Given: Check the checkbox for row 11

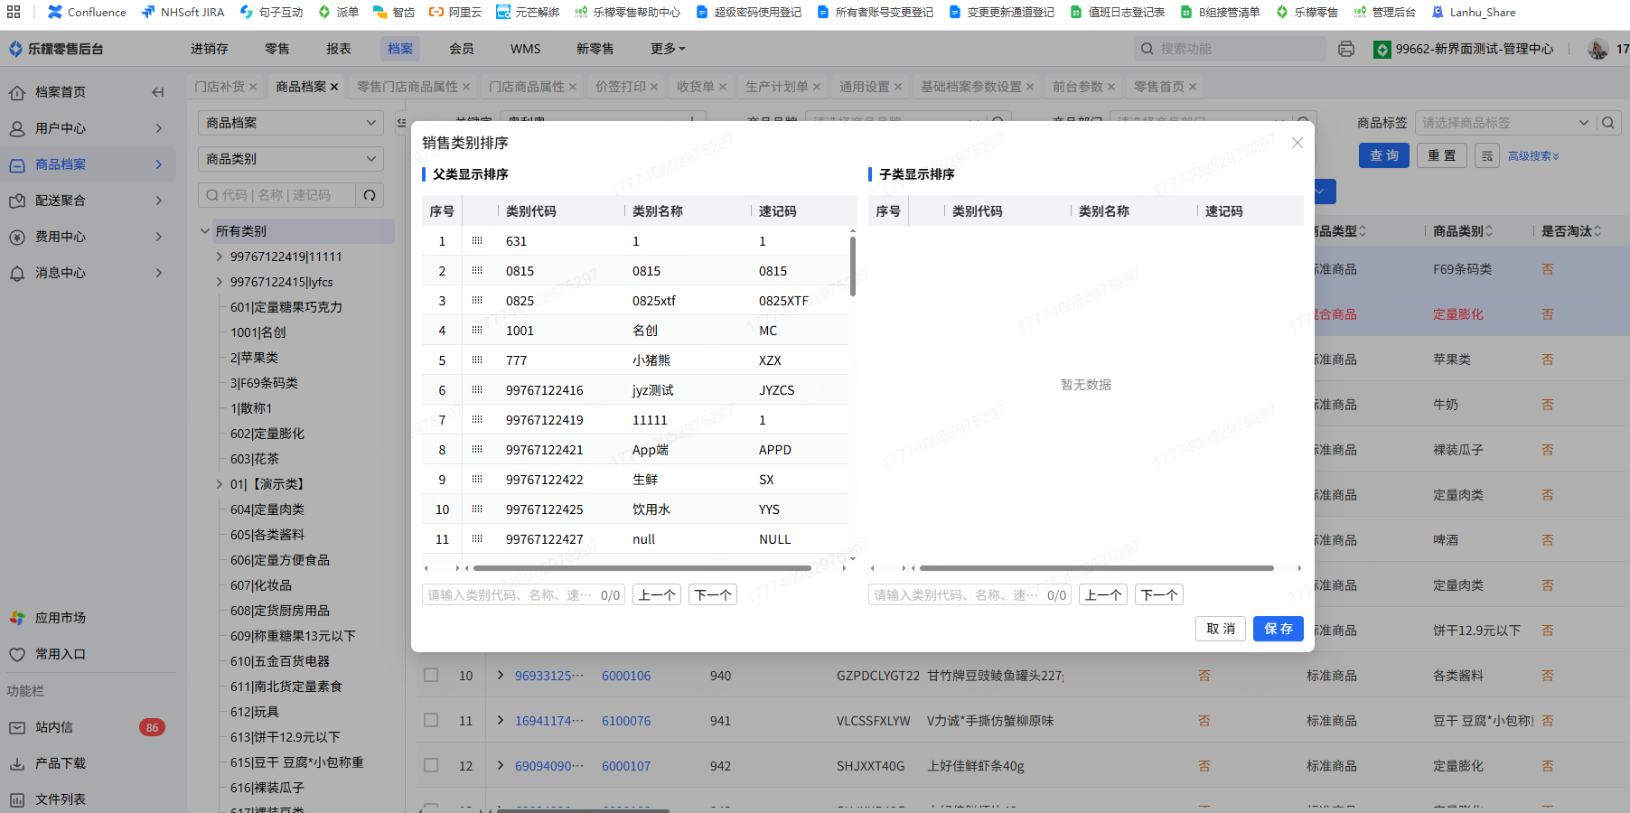Looking at the screenshot, I should 431,720.
